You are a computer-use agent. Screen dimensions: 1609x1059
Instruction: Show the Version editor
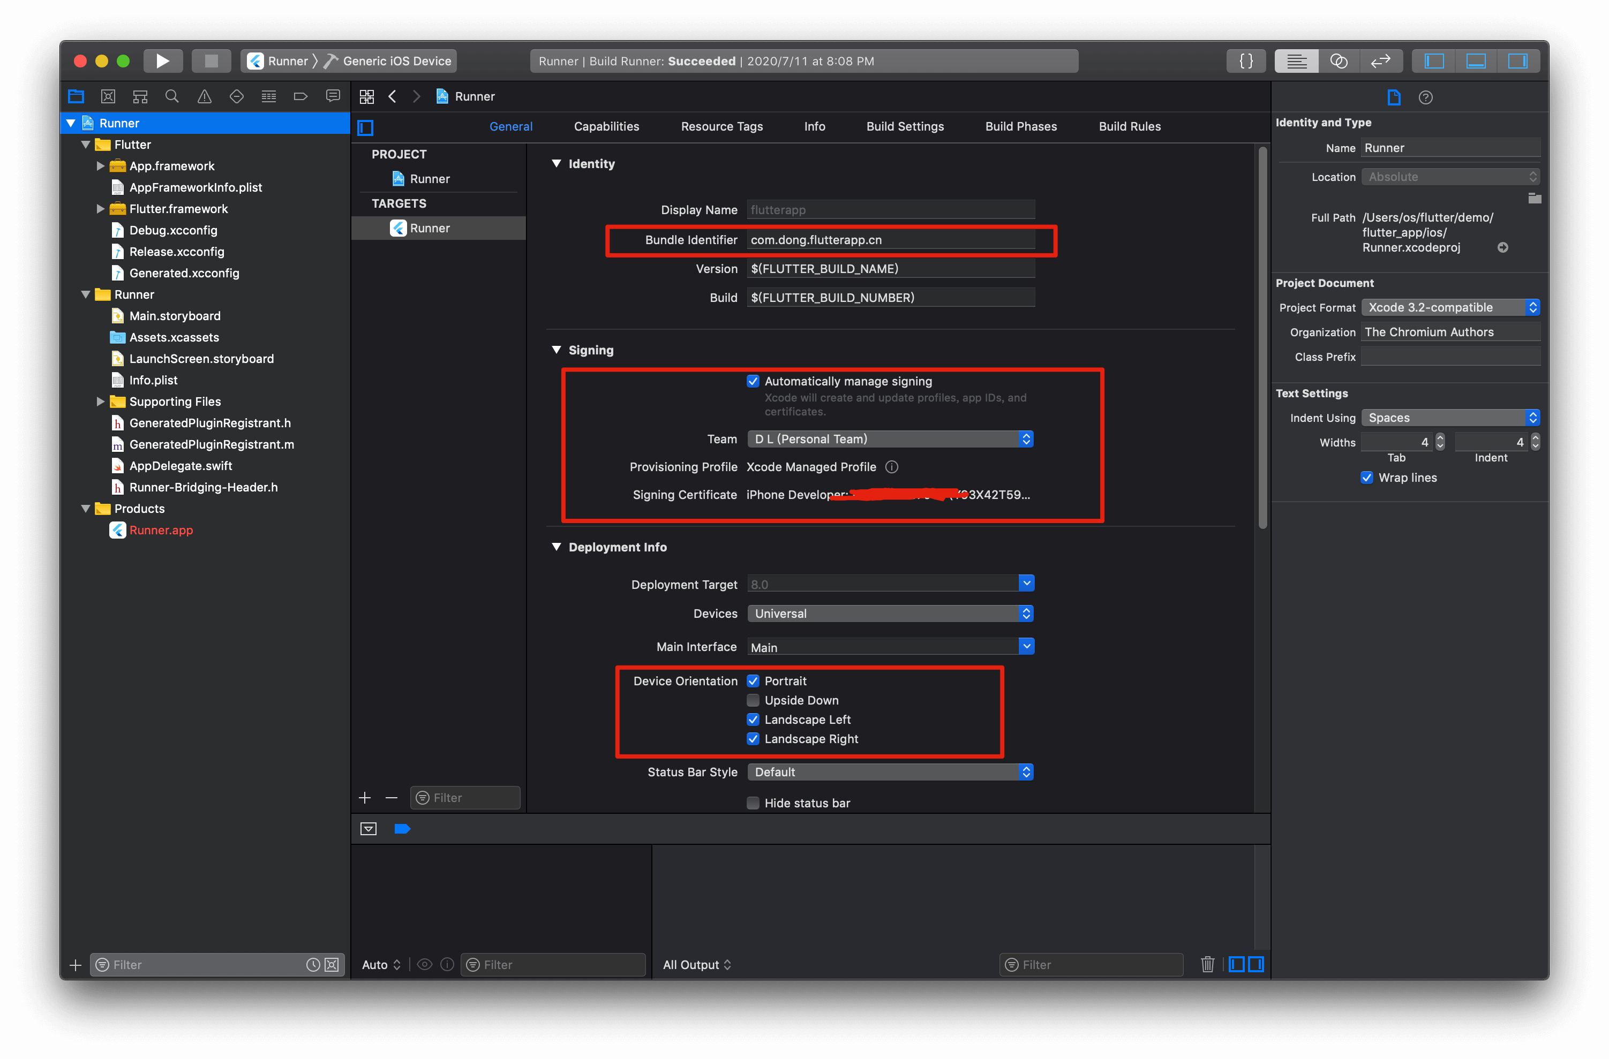[1380, 61]
